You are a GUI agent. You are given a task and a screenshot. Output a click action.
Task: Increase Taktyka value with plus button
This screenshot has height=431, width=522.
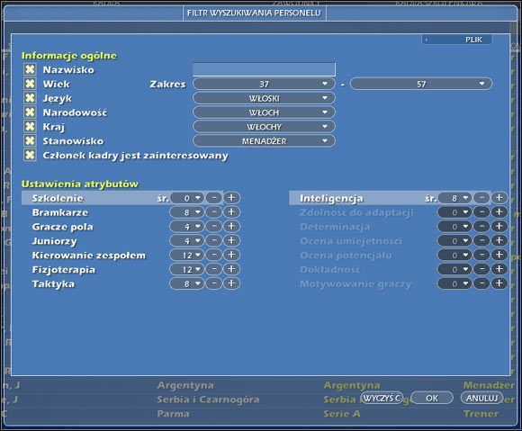(x=231, y=284)
